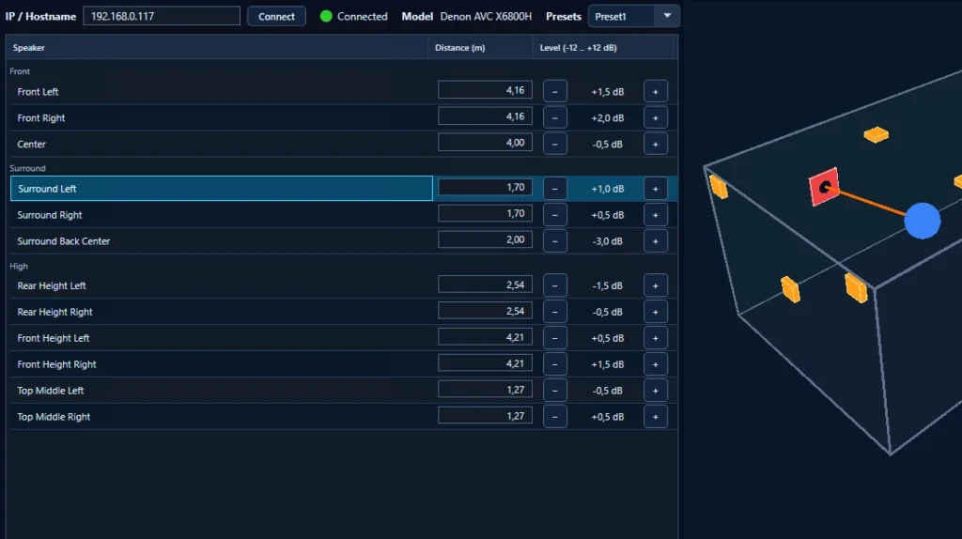Increase Top Middle Left level
This screenshot has height=539, width=962.
click(655, 391)
